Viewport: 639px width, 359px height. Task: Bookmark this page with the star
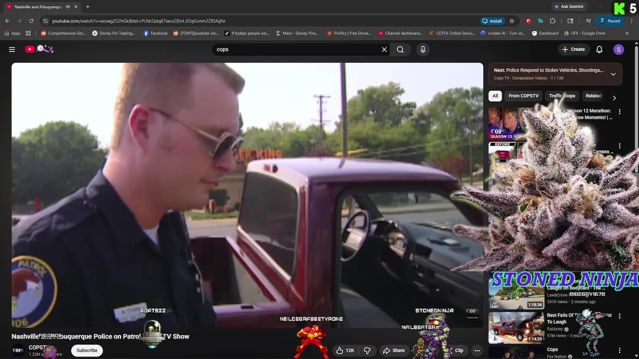pos(512,21)
